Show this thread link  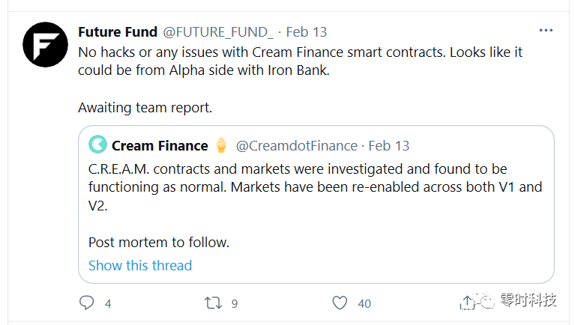tap(140, 265)
